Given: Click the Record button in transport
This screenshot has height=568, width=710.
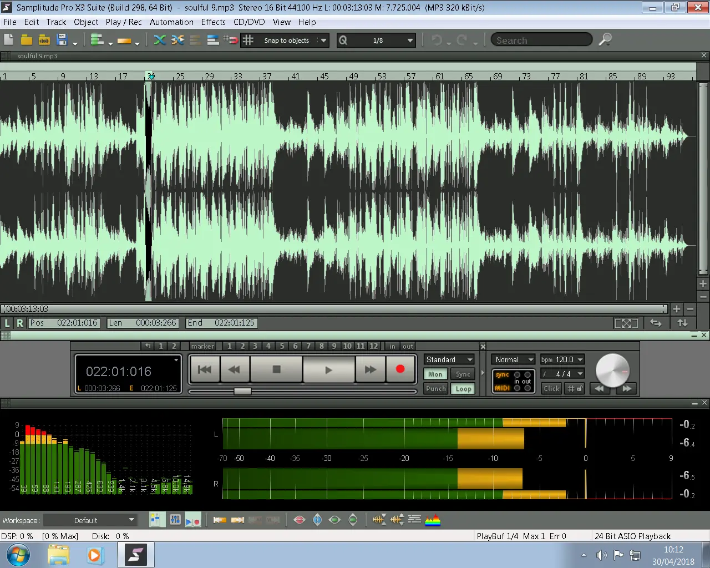Looking at the screenshot, I should tap(400, 369).
